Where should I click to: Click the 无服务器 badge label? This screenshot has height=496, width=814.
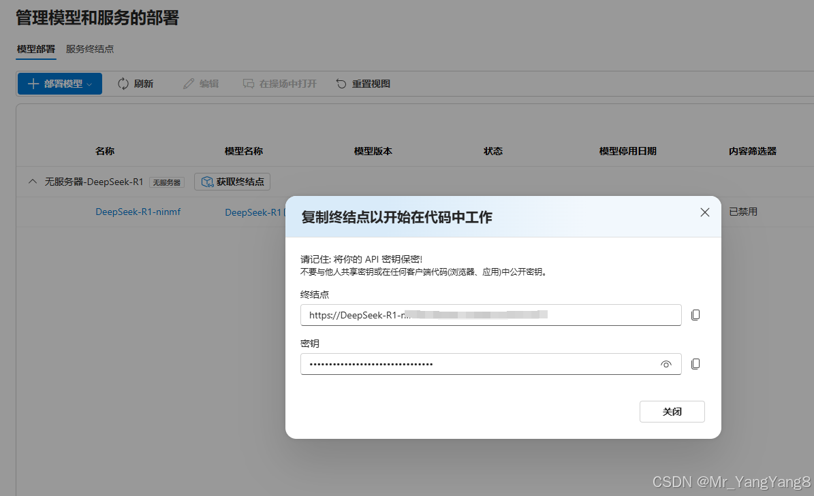point(167,182)
